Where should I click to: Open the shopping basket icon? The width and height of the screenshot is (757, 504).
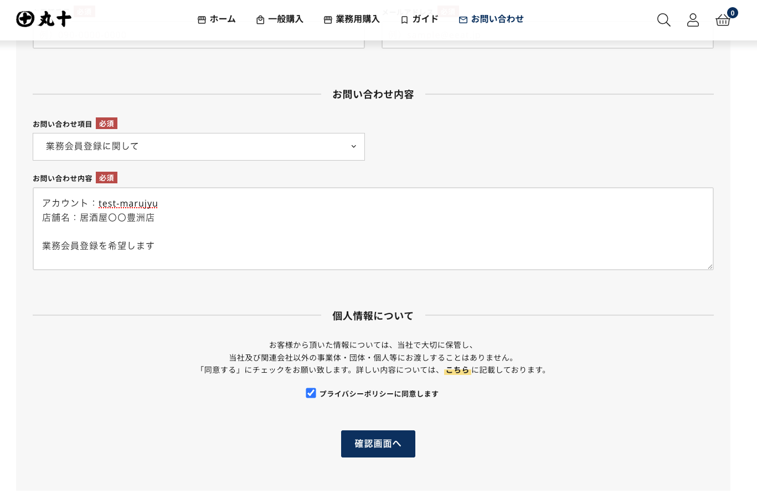[x=723, y=20]
